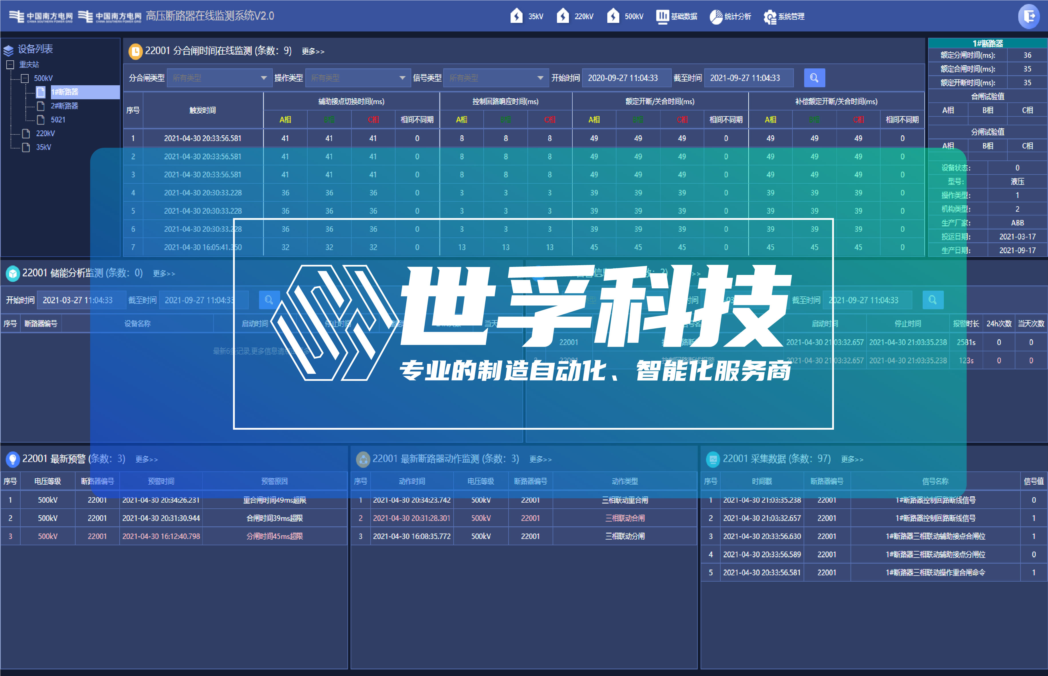Image resolution: width=1048 pixels, height=676 pixels.
Task: Click the logout icon in header
Action: point(1029,16)
